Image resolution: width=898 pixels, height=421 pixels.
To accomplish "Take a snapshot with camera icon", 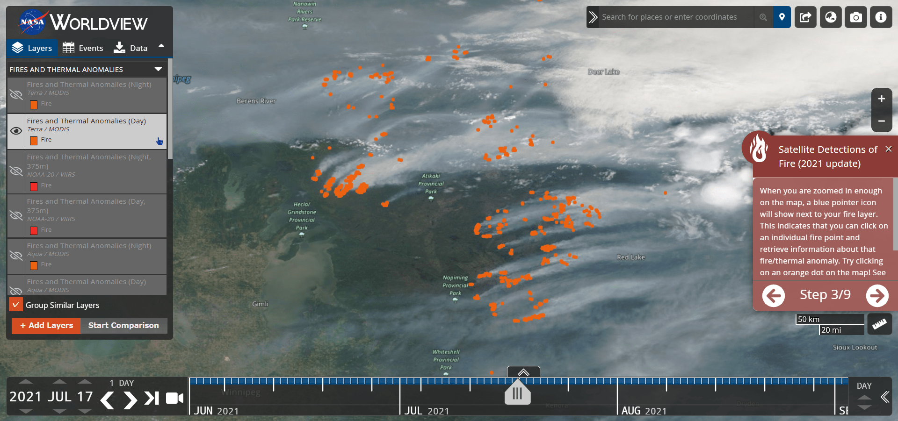I will point(856,17).
